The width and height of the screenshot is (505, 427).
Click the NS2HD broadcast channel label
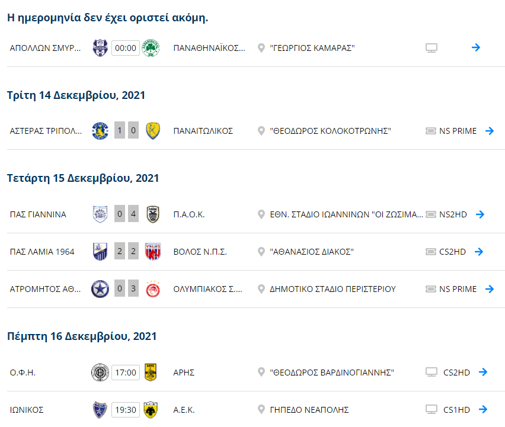(x=453, y=214)
